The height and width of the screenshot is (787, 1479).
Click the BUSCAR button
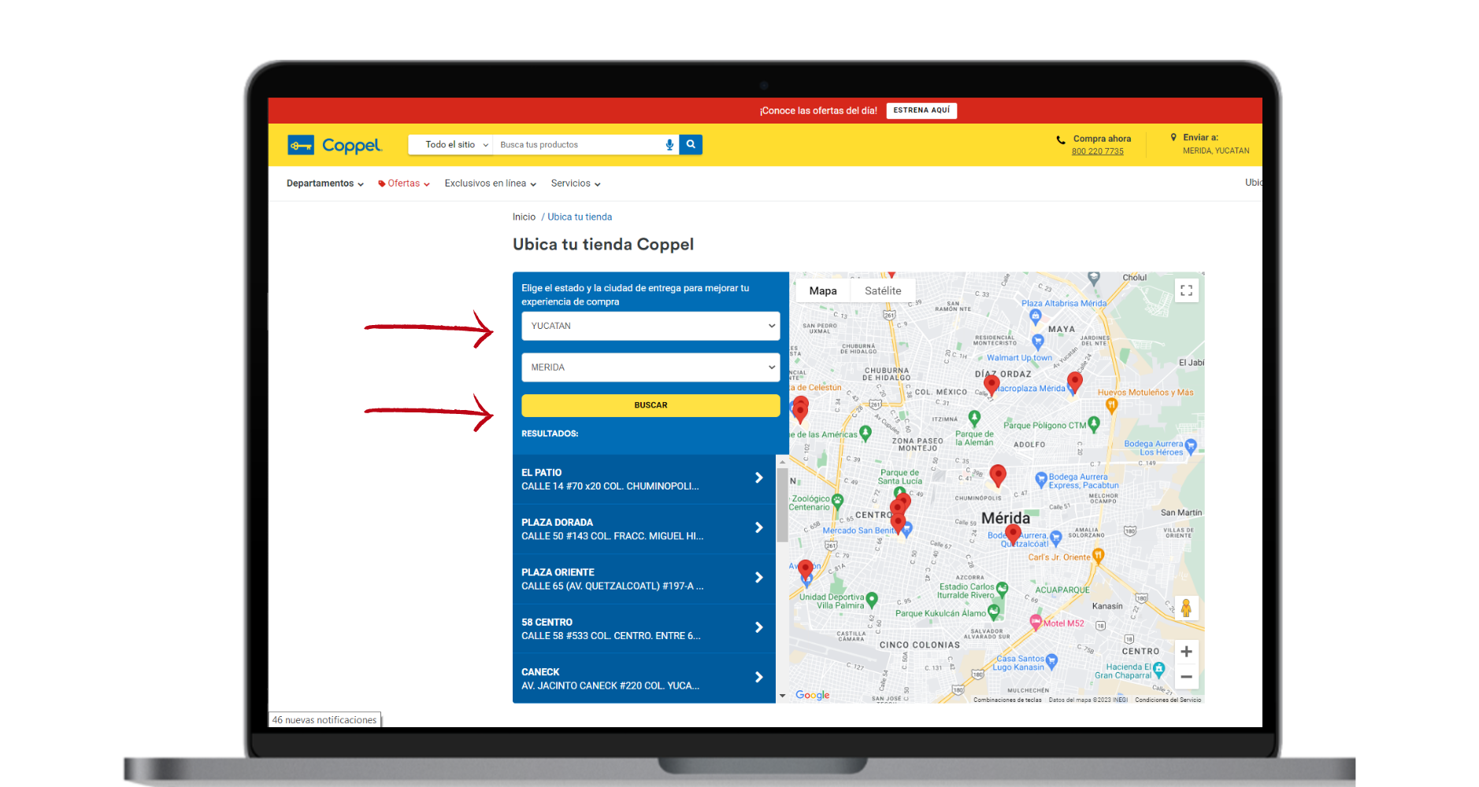pos(651,405)
